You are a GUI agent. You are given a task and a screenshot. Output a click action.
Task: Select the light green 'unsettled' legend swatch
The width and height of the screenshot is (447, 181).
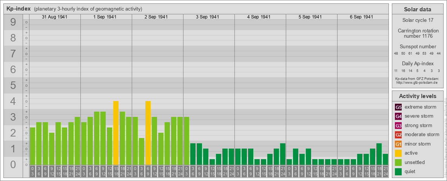(x=398, y=163)
